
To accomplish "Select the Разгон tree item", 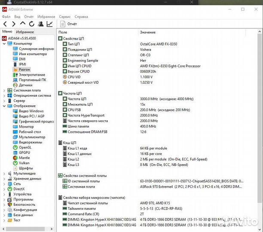I will (21, 70).
